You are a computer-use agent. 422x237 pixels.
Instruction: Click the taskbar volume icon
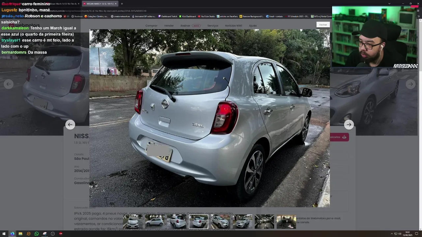[x=400, y=234]
